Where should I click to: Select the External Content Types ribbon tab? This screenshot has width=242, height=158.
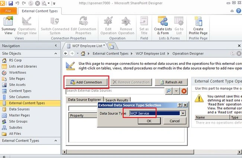point(40,11)
